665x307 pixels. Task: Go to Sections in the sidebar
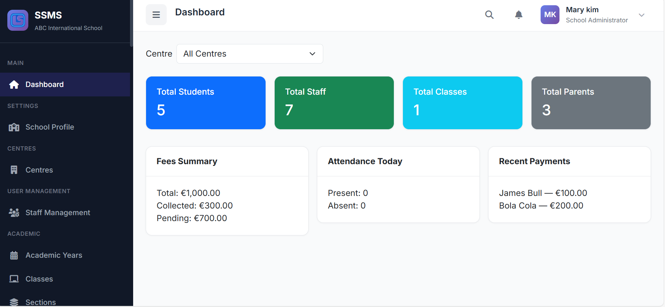click(x=41, y=302)
